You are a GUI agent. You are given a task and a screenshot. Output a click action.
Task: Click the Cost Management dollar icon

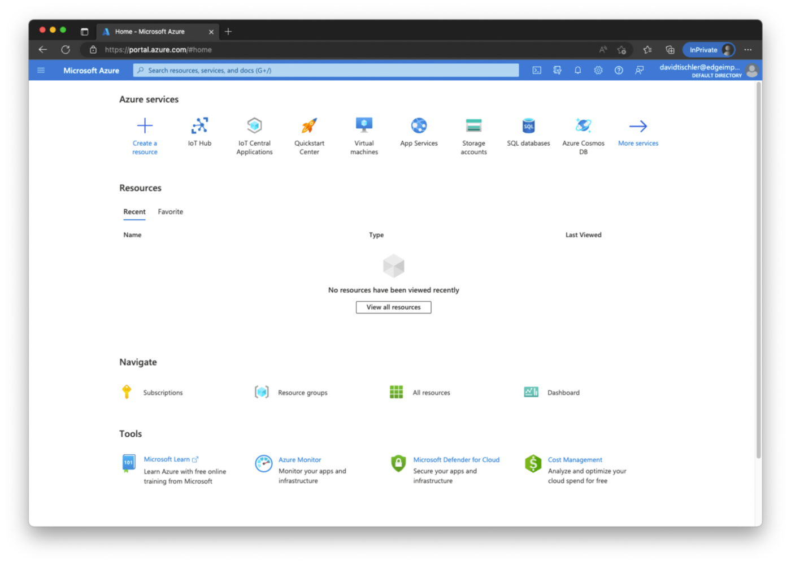pos(533,463)
